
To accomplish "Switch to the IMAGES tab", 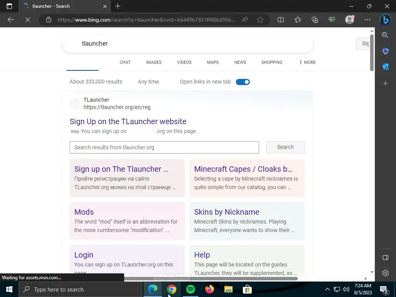I will 154,62.
